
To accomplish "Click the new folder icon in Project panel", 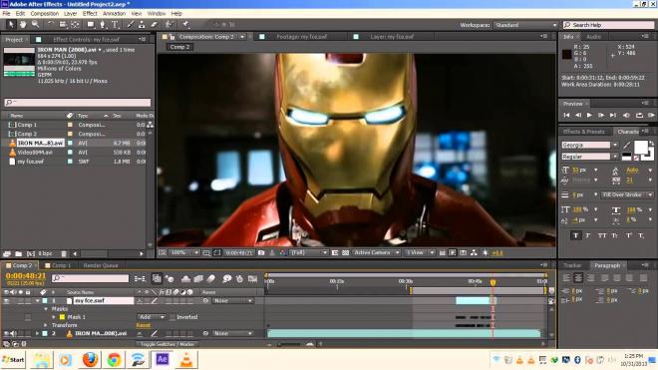I will point(19,253).
